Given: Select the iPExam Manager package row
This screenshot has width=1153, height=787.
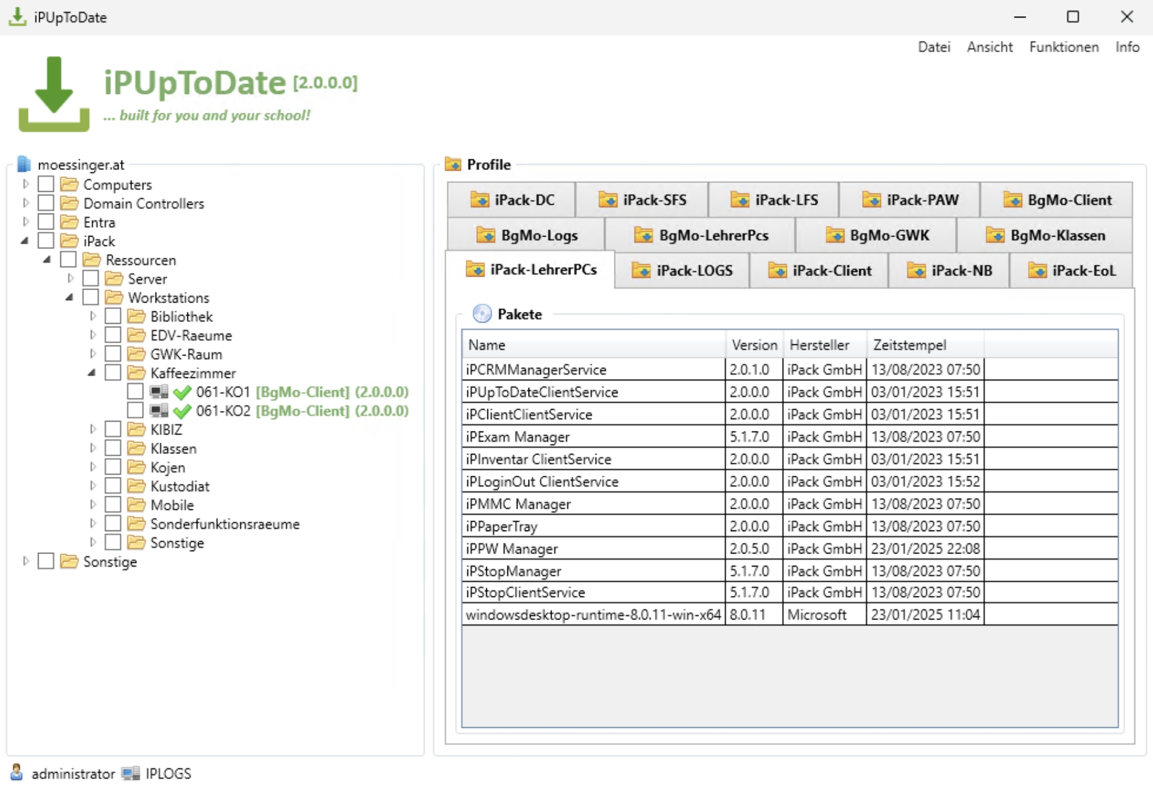Looking at the screenshot, I should point(517,437).
